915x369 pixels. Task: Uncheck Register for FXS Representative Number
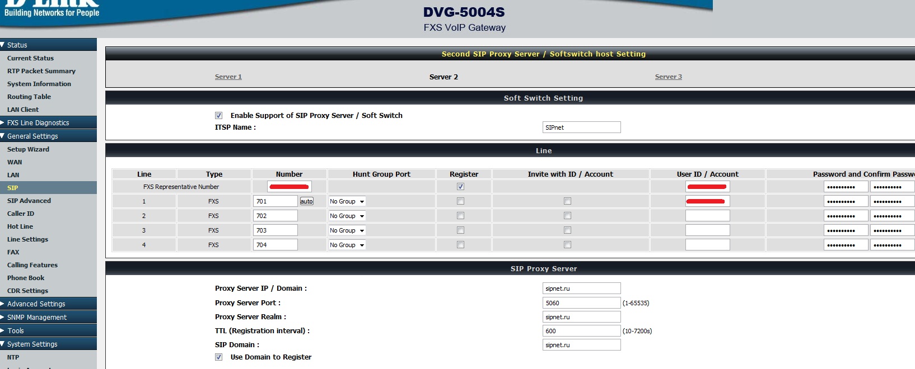460,187
